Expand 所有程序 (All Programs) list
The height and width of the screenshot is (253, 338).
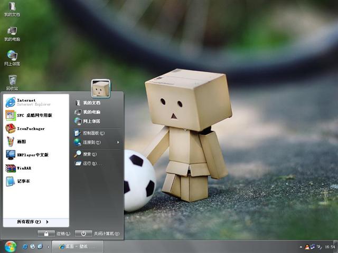coord(32,222)
